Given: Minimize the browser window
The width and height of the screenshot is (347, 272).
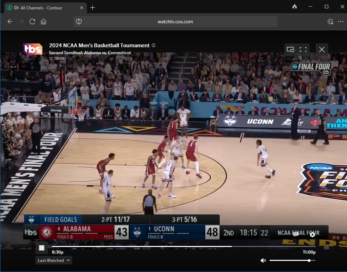Looking at the screenshot, I should coord(311,7).
